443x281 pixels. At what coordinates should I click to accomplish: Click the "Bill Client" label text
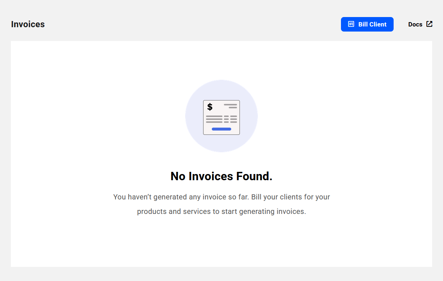click(x=372, y=24)
